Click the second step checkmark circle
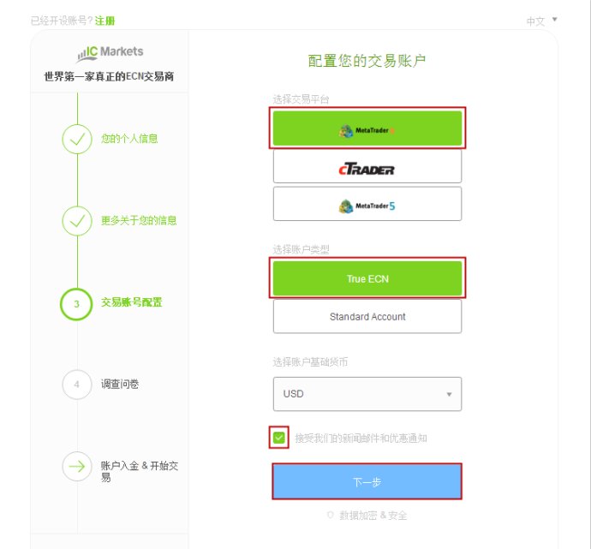The width and height of the screenshot is (591, 549). 77,221
